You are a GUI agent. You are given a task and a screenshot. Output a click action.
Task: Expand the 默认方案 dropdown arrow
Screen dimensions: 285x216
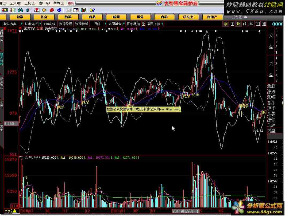22,24
